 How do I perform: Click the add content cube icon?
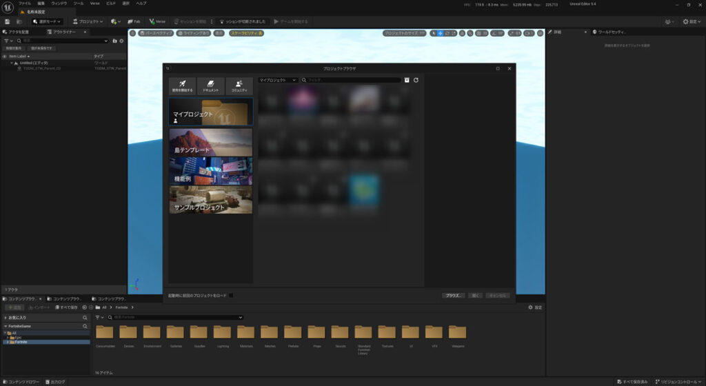[x=115, y=21]
